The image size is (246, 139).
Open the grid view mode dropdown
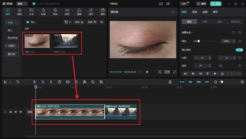tap(68, 22)
